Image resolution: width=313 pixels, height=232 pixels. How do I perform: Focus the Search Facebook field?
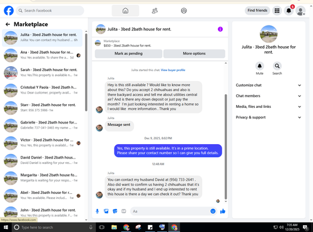[50, 11]
